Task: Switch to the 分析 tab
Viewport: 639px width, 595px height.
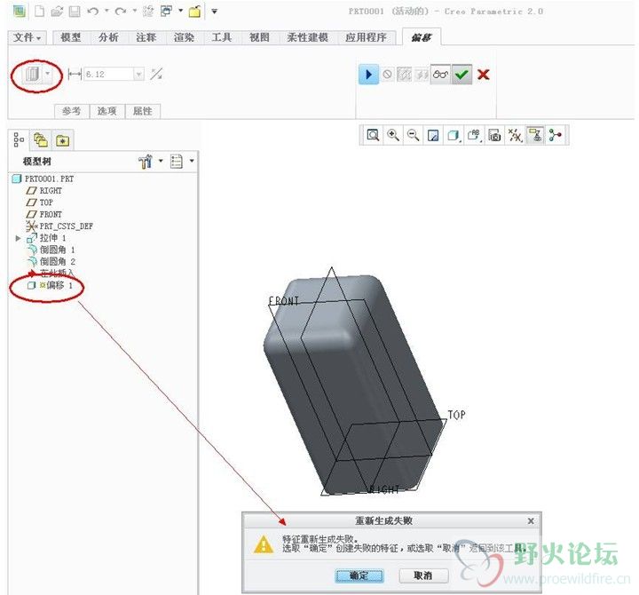Action: 108,37
